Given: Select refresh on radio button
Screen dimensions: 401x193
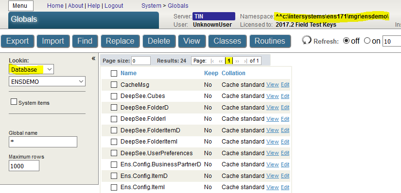Looking at the screenshot, I should (367, 41).
